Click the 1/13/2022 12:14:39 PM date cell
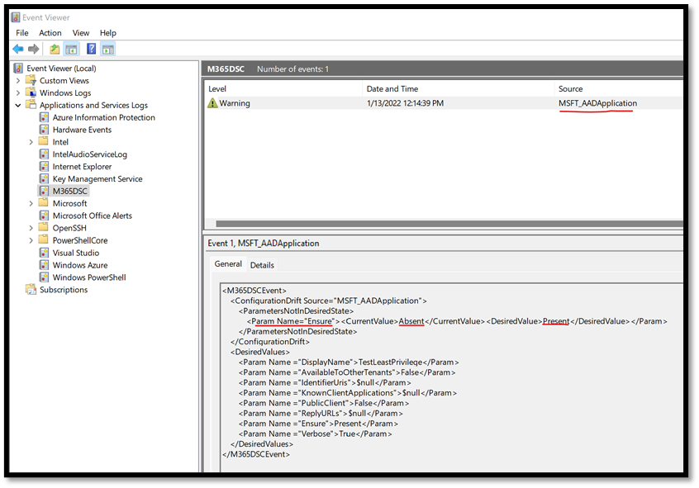Image resolution: width=699 pixels, height=488 pixels. click(x=405, y=103)
